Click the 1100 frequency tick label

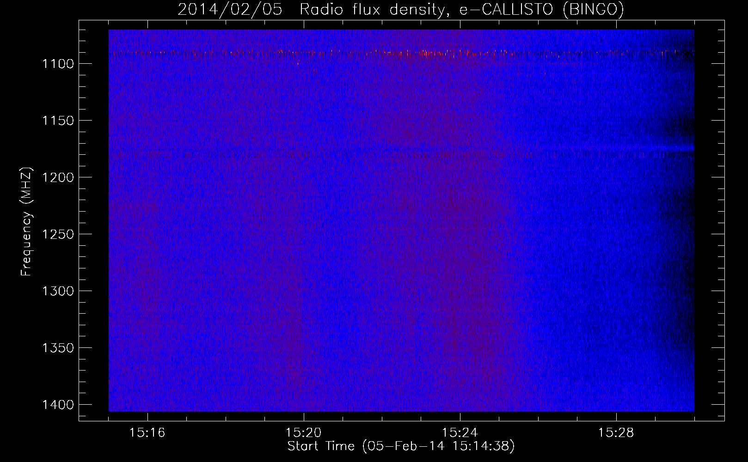click(x=58, y=64)
